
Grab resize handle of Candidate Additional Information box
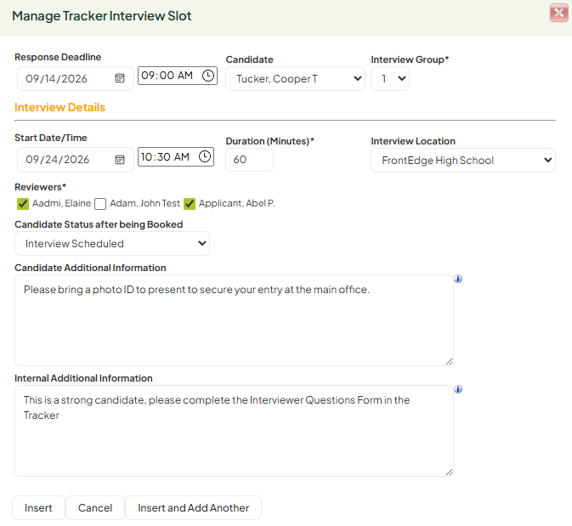(x=449, y=361)
